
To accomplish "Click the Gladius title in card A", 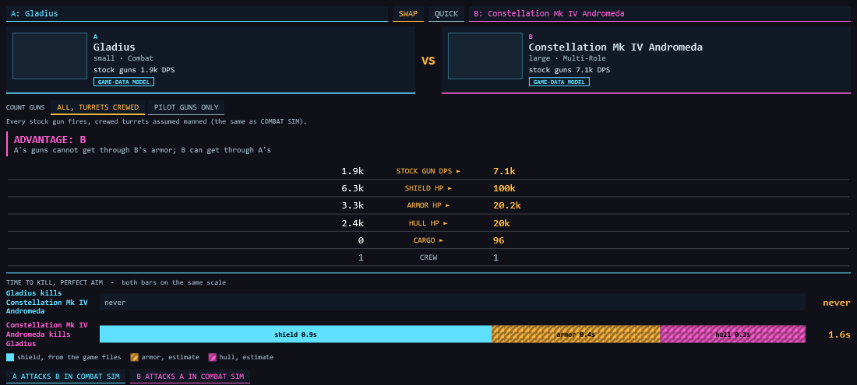I will coord(115,47).
